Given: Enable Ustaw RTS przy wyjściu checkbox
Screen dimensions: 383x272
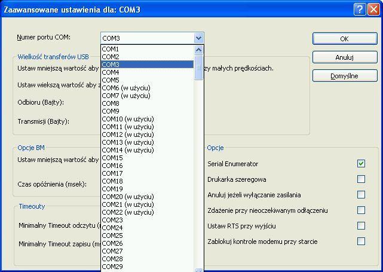Looking at the screenshot, I should click(x=361, y=225).
